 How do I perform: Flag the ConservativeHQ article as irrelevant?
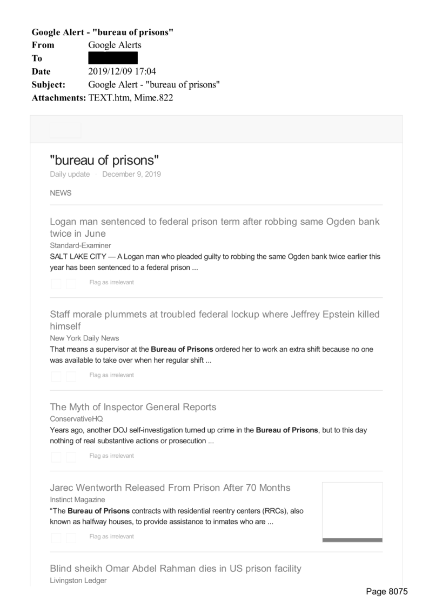coord(111,456)
